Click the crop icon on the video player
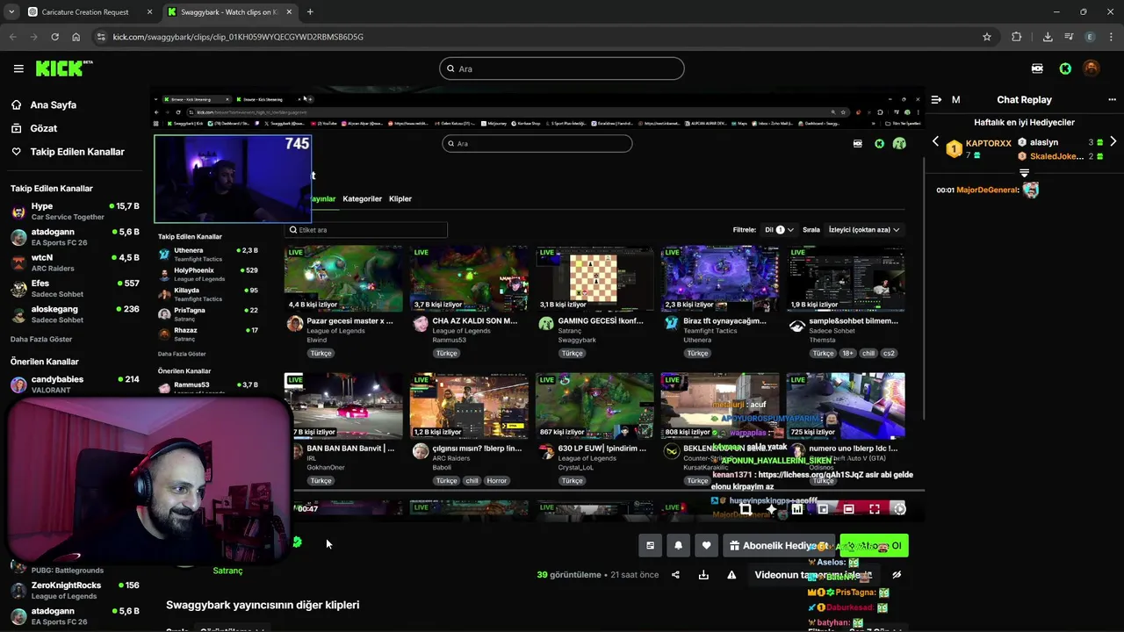This screenshot has width=1124, height=632. tap(746, 508)
